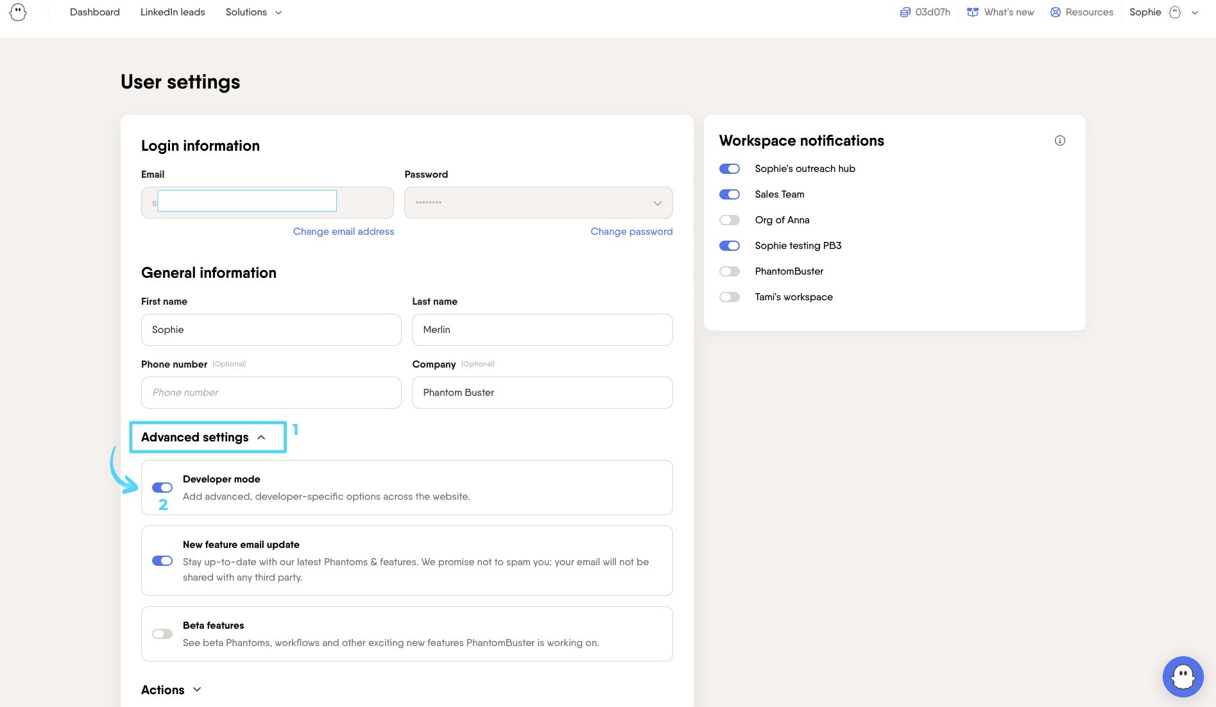Click the Tami's workspace label

[x=794, y=297]
